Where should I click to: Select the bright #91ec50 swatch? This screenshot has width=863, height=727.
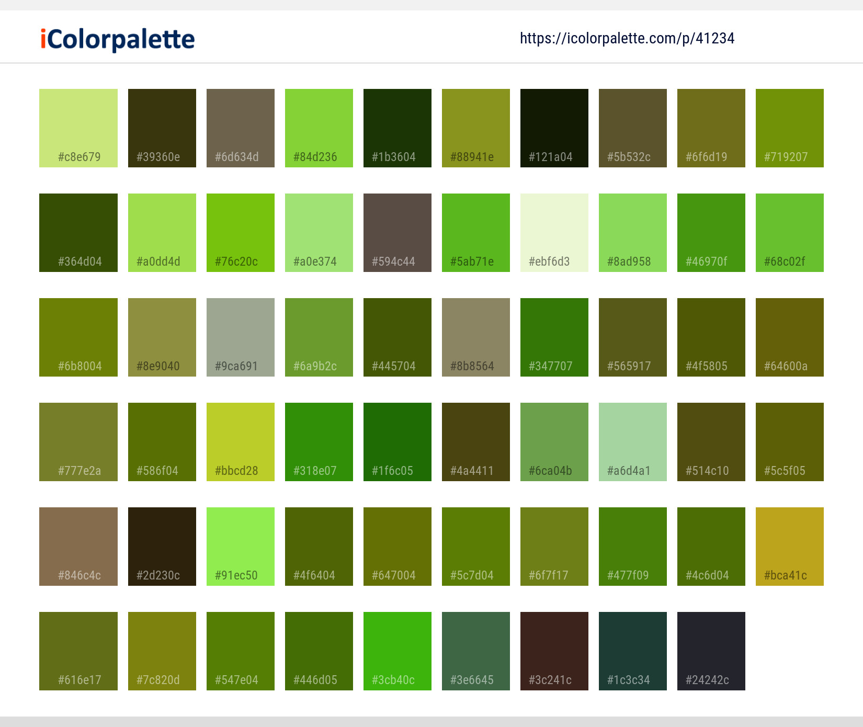241,547
